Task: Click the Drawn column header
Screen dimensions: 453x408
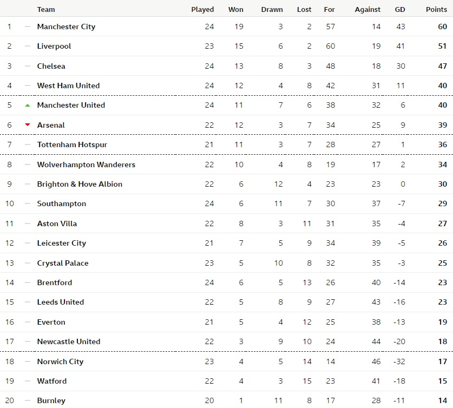Action: (272, 10)
